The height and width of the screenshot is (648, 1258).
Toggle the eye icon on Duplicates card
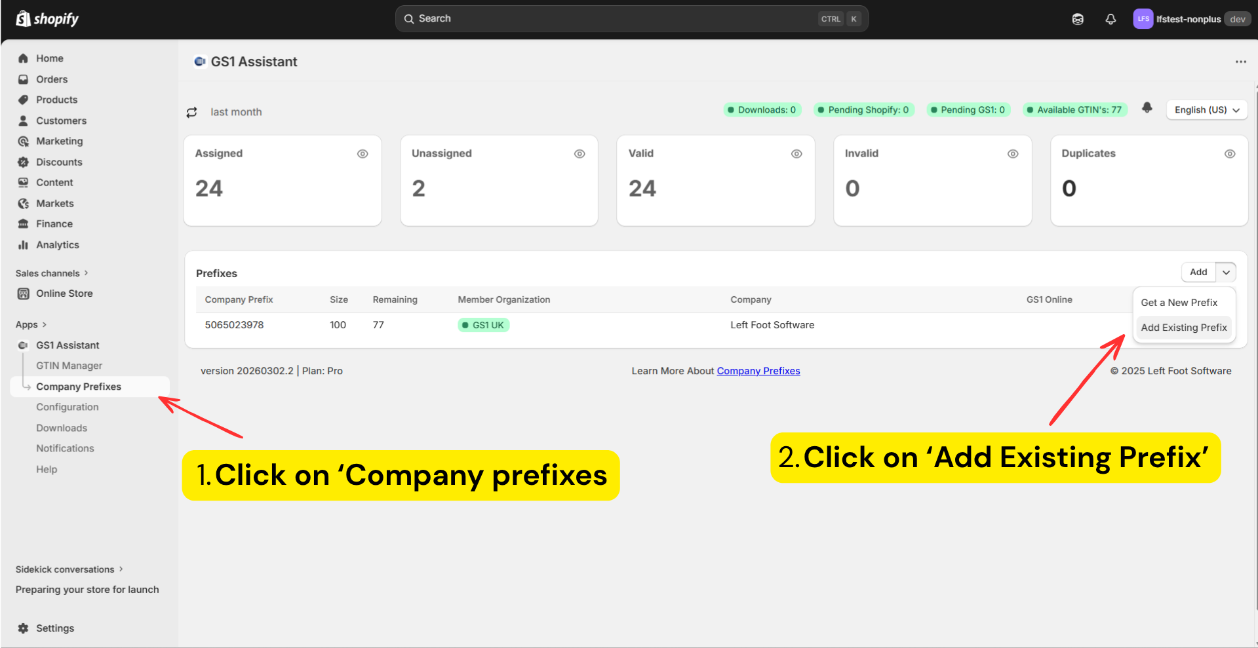pyautogui.click(x=1230, y=154)
